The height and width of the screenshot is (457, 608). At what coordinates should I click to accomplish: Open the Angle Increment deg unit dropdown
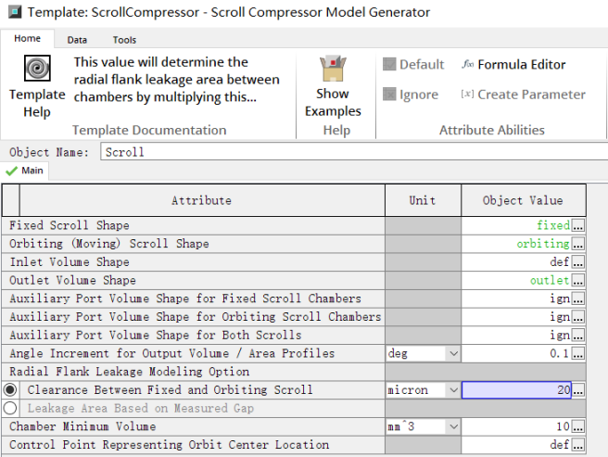point(453,353)
